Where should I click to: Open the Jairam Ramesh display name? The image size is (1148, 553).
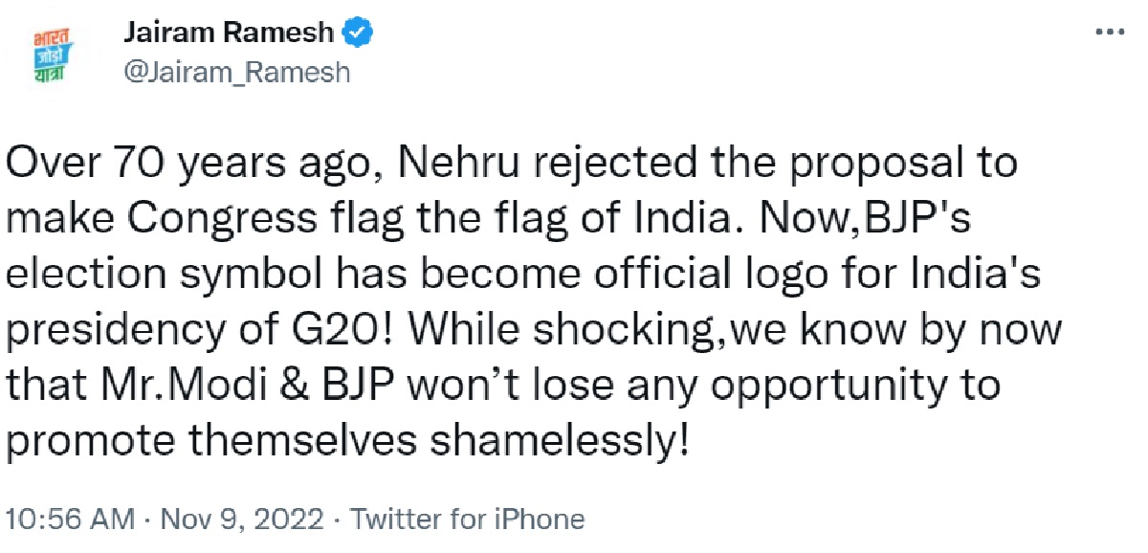[x=230, y=33]
